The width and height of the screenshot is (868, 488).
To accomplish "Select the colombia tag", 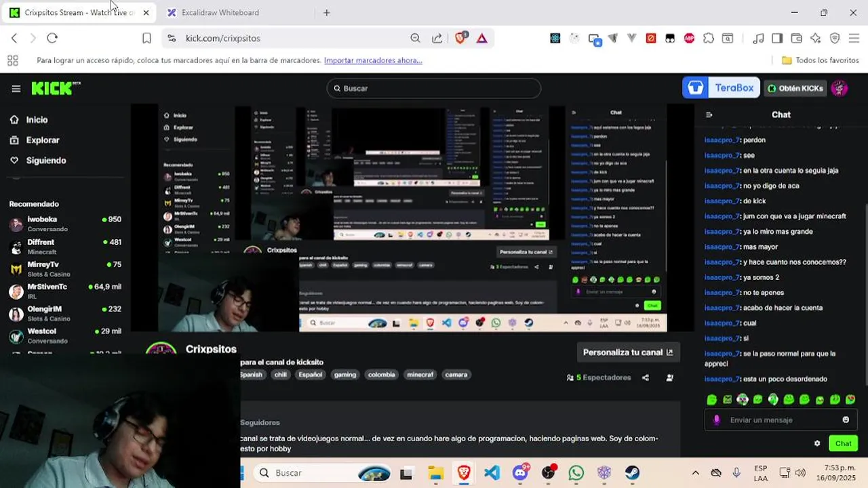I will pyautogui.click(x=381, y=374).
